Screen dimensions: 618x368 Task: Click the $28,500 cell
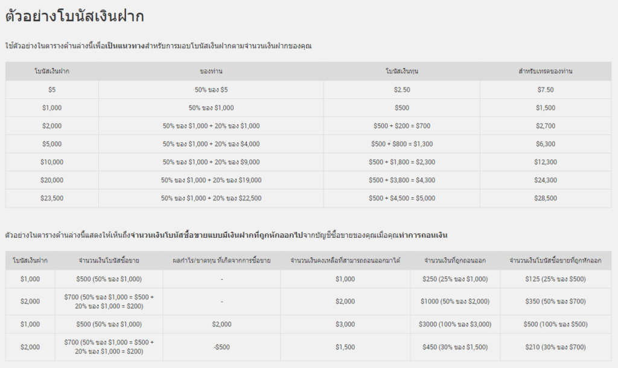coord(546,198)
